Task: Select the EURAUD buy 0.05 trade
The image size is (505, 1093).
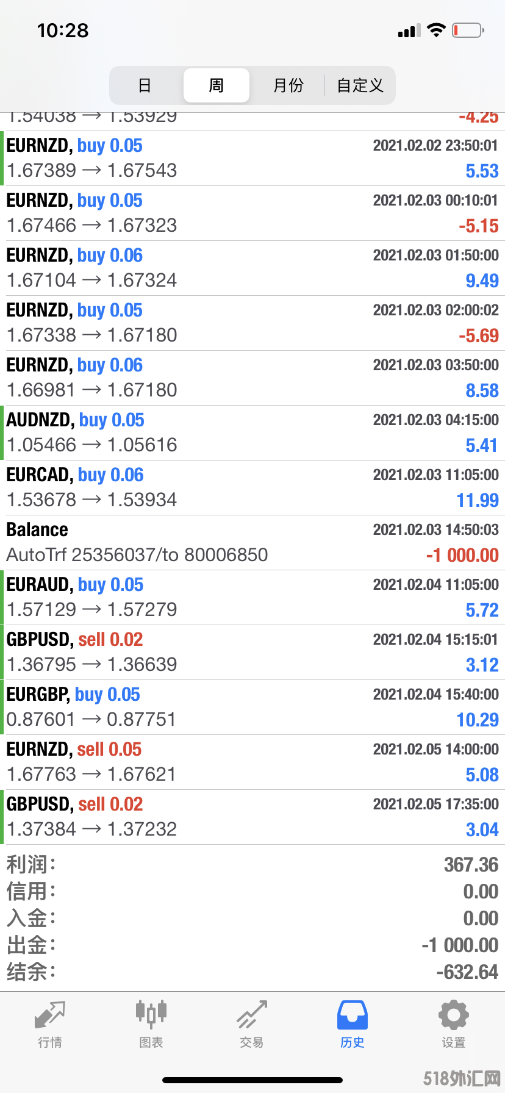Action: [x=253, y=598]
